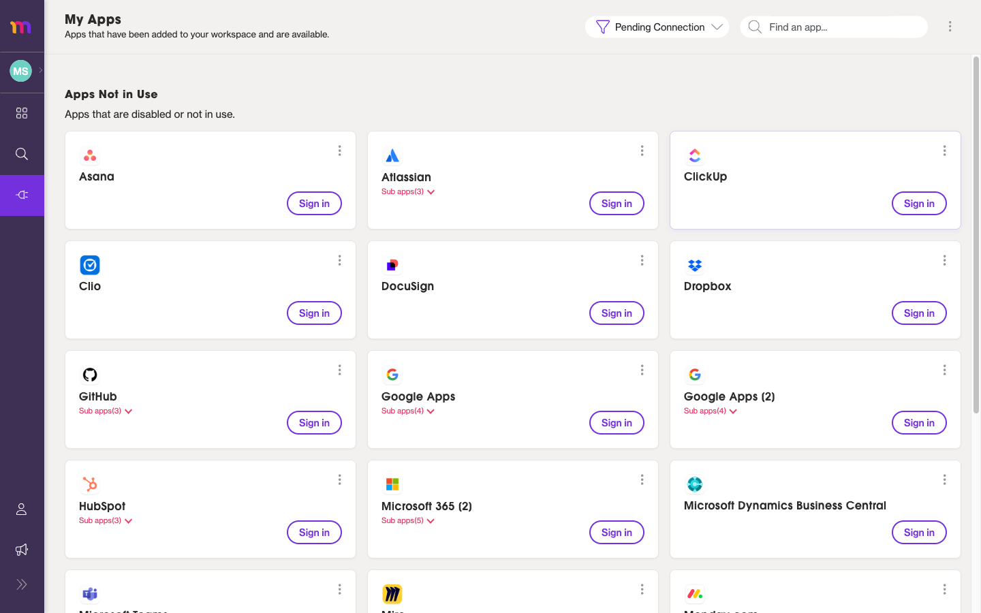Click the Dropbox app logo
This screenshot has width=981, height=613.
click(x=695, y=265)
